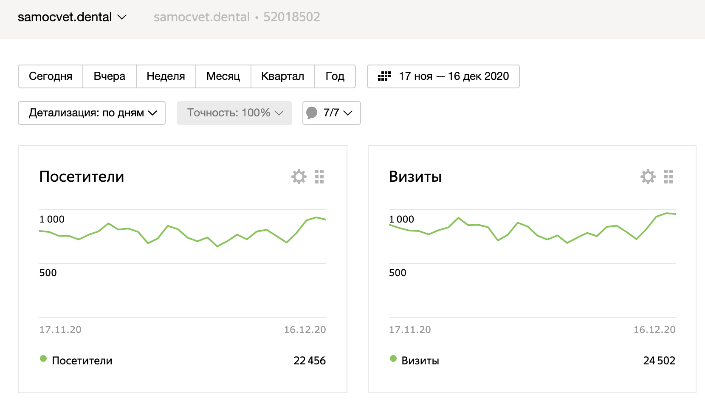Choose the Неделя period tab
This screenshot has width=705, height=406.
click(x=166, y=76)
